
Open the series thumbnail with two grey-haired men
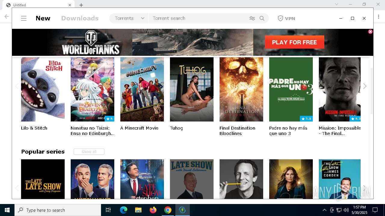[92, 179]
